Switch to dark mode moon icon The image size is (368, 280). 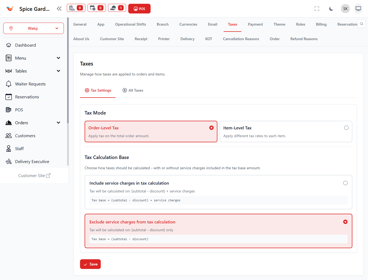click(331, 9)
